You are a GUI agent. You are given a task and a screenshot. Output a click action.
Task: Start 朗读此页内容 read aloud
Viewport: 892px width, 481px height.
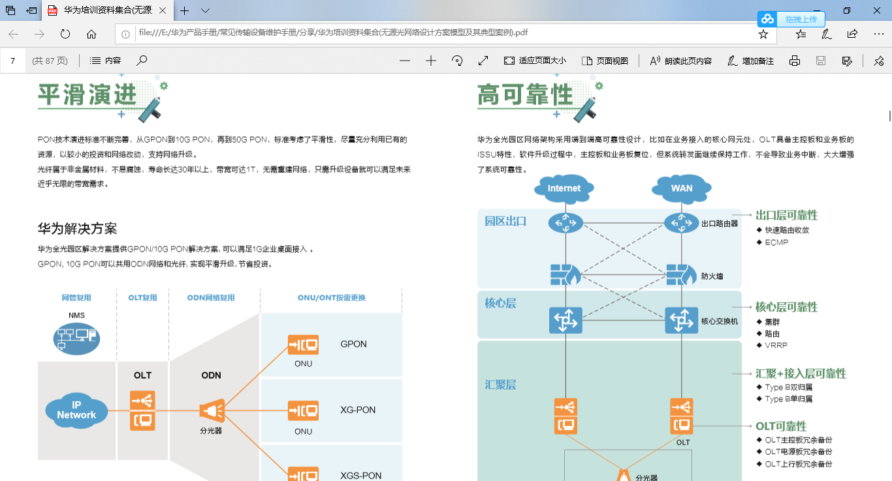680,61
